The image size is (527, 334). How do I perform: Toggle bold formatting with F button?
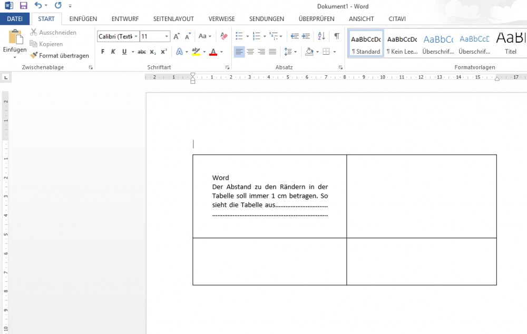pos(103,52)
